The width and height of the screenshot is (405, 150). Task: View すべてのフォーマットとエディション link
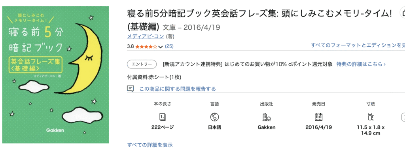358,46
